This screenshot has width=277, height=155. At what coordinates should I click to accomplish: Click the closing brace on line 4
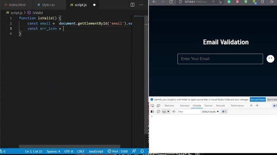(x=20, y=34)
